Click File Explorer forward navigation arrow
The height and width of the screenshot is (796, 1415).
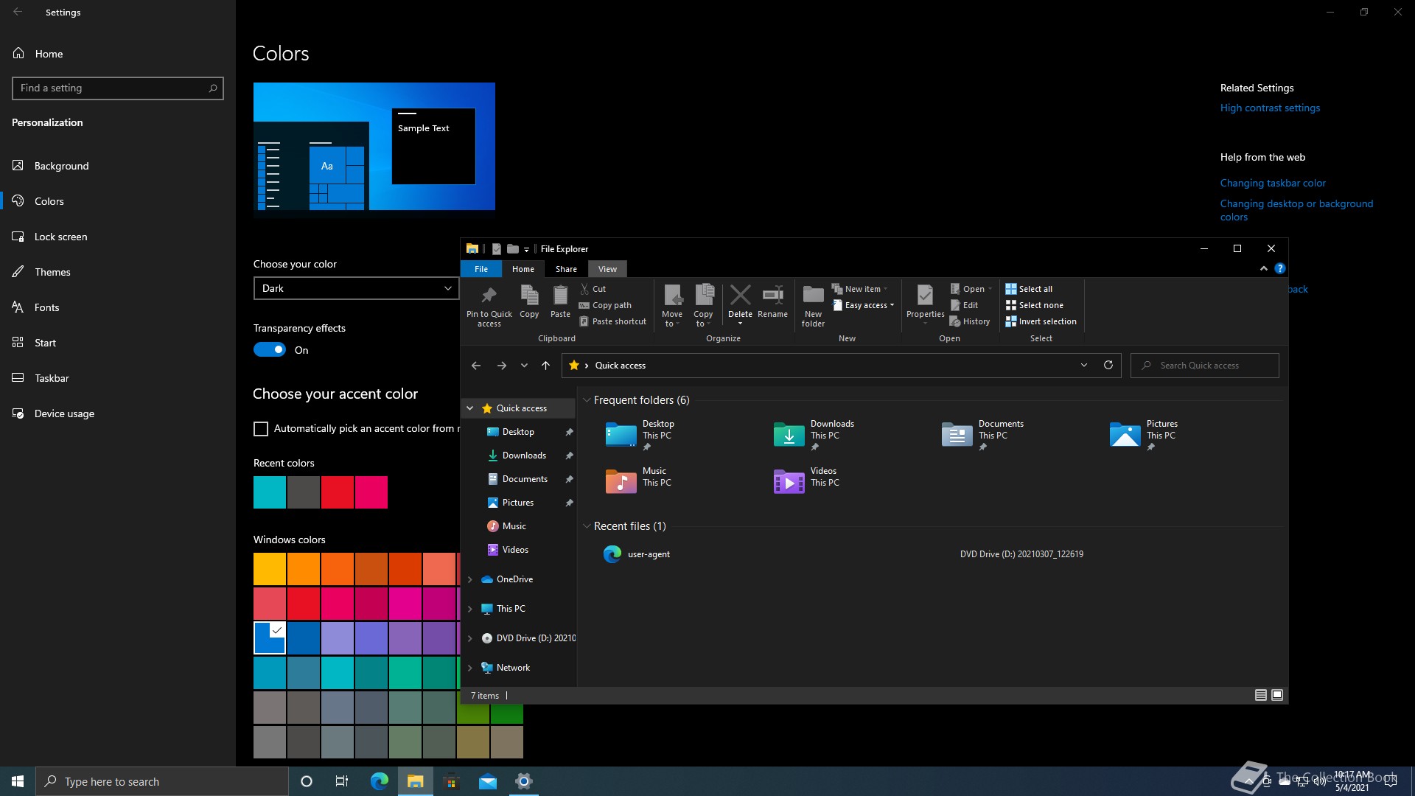click(x=502, y=366)
